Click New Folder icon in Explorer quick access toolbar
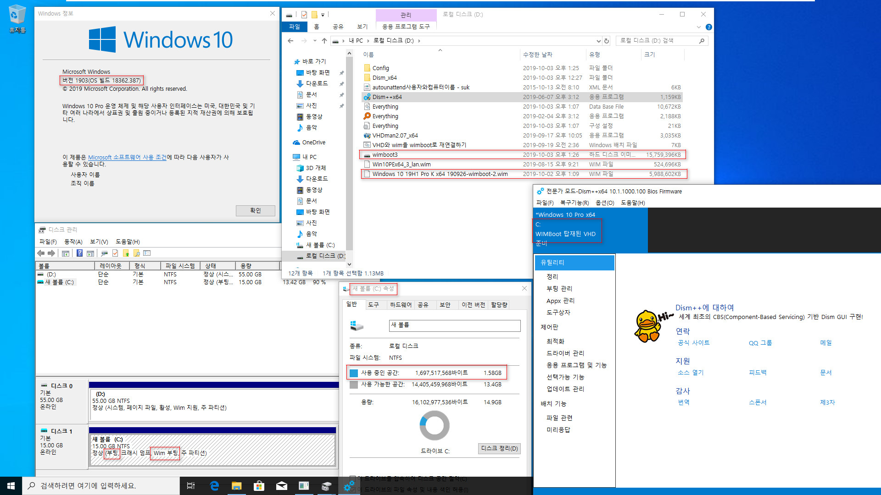The width and height of the screenshot is (881, 495). 314,15
